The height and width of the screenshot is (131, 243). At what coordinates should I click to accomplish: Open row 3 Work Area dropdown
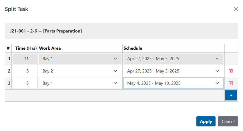80,83
